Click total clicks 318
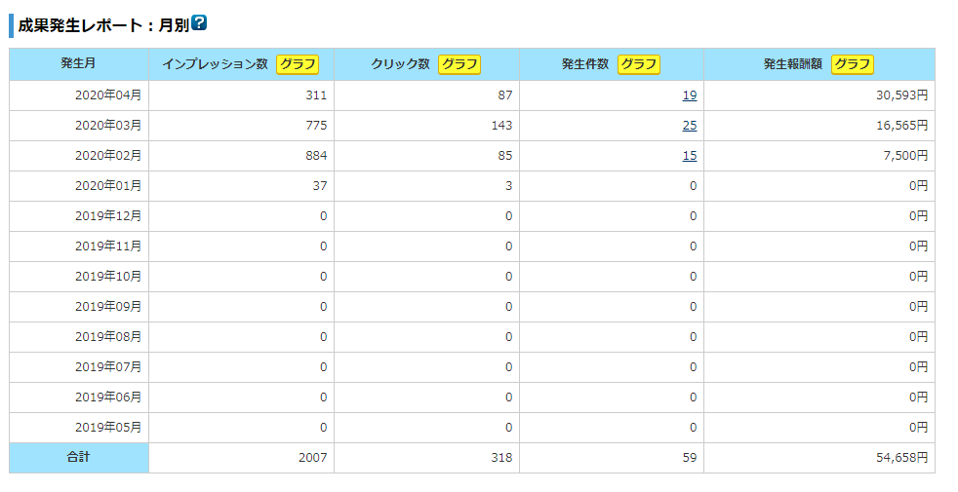Image resolution: width=958 pixels, height=492 pixels. [x=501, y=457]
